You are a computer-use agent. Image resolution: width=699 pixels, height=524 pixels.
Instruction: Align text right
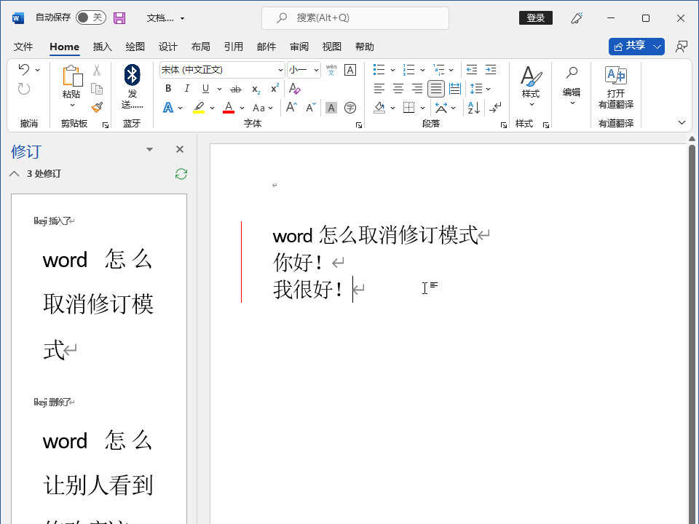tap(417, 89)
